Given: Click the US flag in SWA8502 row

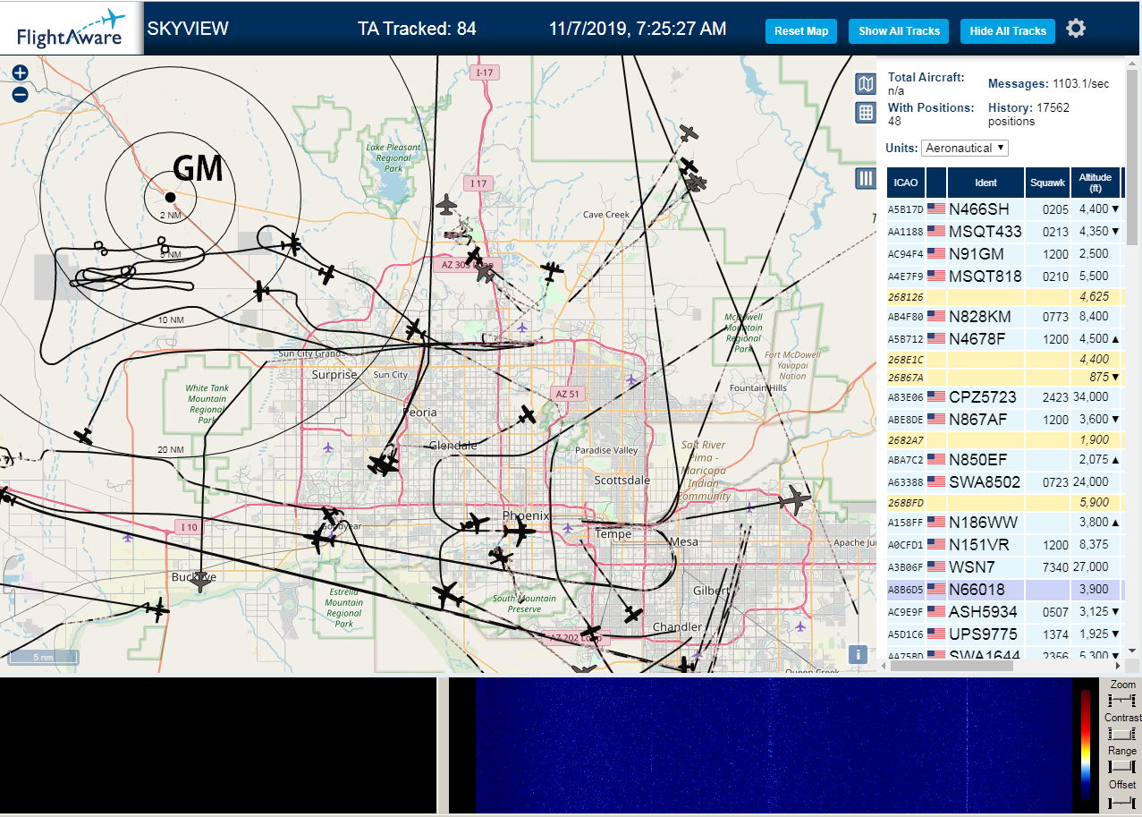Looking at the screenshot, I should pyautogui.click(x=936, y=482).
